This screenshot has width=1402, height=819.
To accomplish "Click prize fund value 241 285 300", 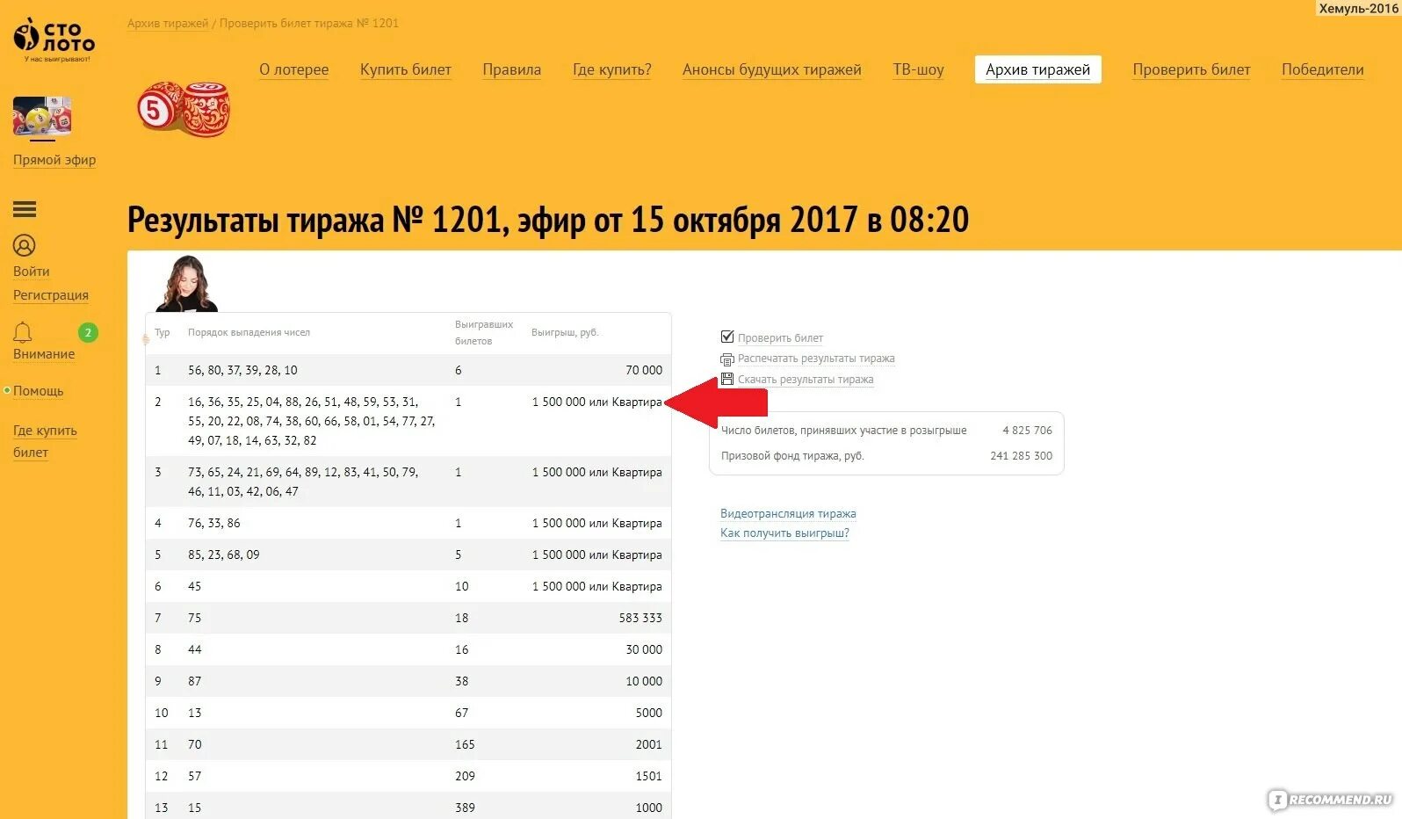I will click(1021, 456).
